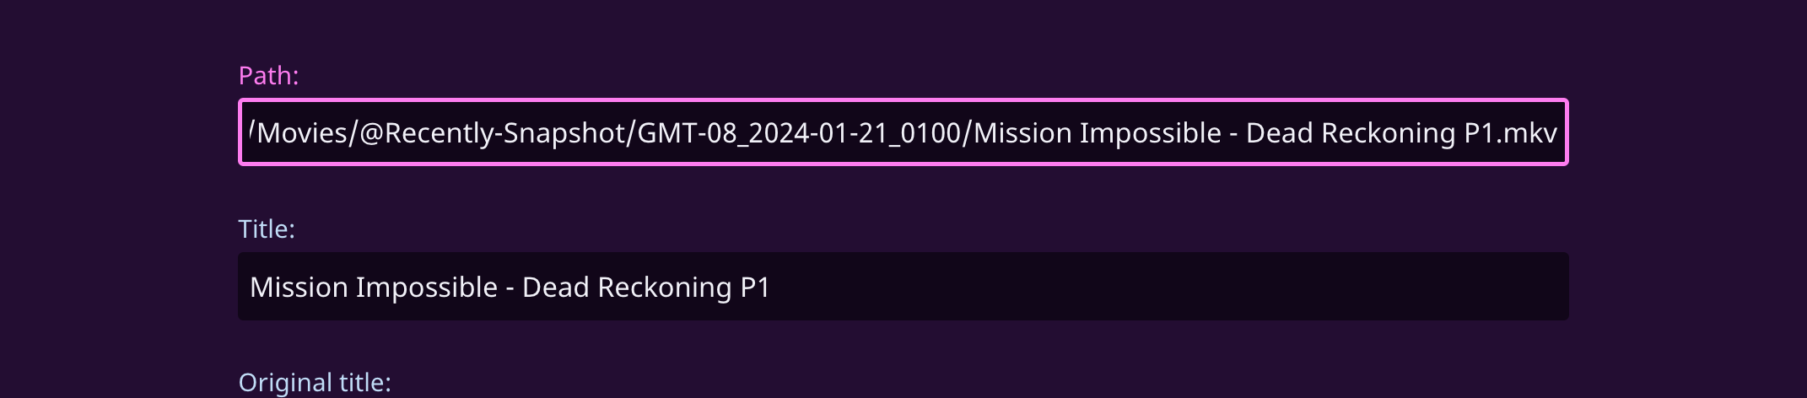Click the word Reckoning in Title field
1807x398 pixels.
(x=665, y=288)
